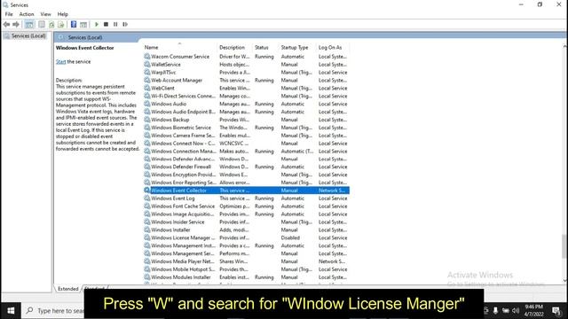Select the Windows License Manager service row

pyautogui.click(x=247, y=237)
